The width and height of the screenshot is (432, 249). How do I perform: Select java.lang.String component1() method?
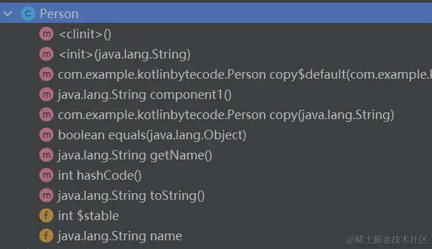(x=144, y=95)
